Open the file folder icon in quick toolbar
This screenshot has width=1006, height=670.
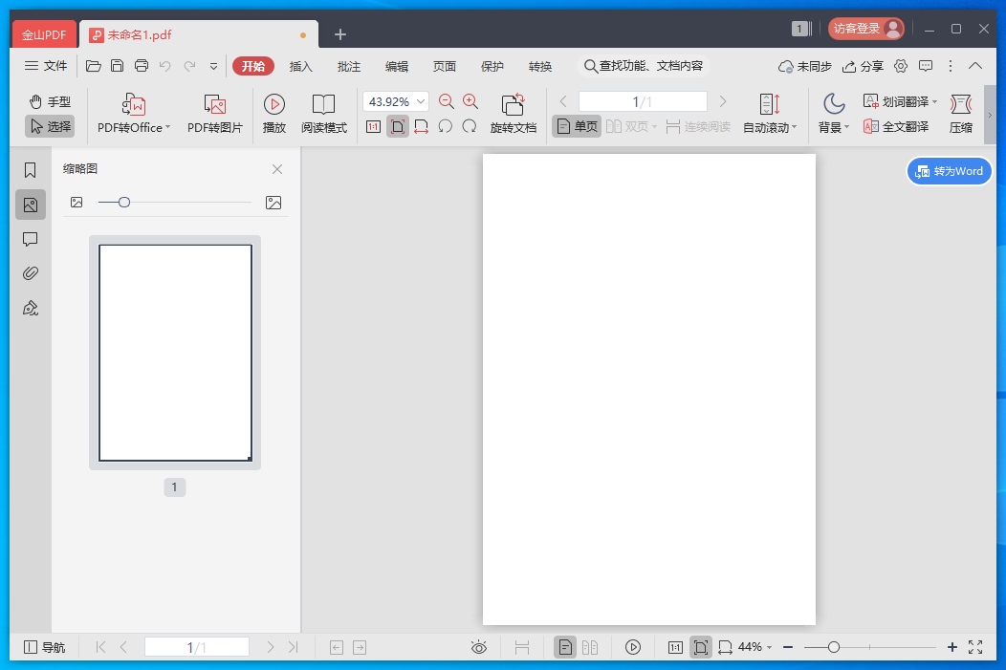tap(94, 66)
